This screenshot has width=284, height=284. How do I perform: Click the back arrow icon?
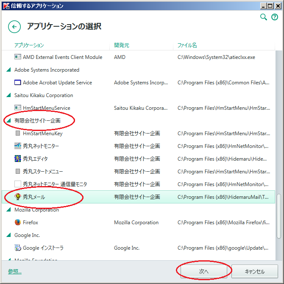pos(14,27)
